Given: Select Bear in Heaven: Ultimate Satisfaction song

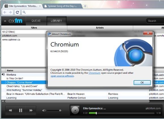Looking at the screenshot, I should pyautogui.click(x=36, y=94).
